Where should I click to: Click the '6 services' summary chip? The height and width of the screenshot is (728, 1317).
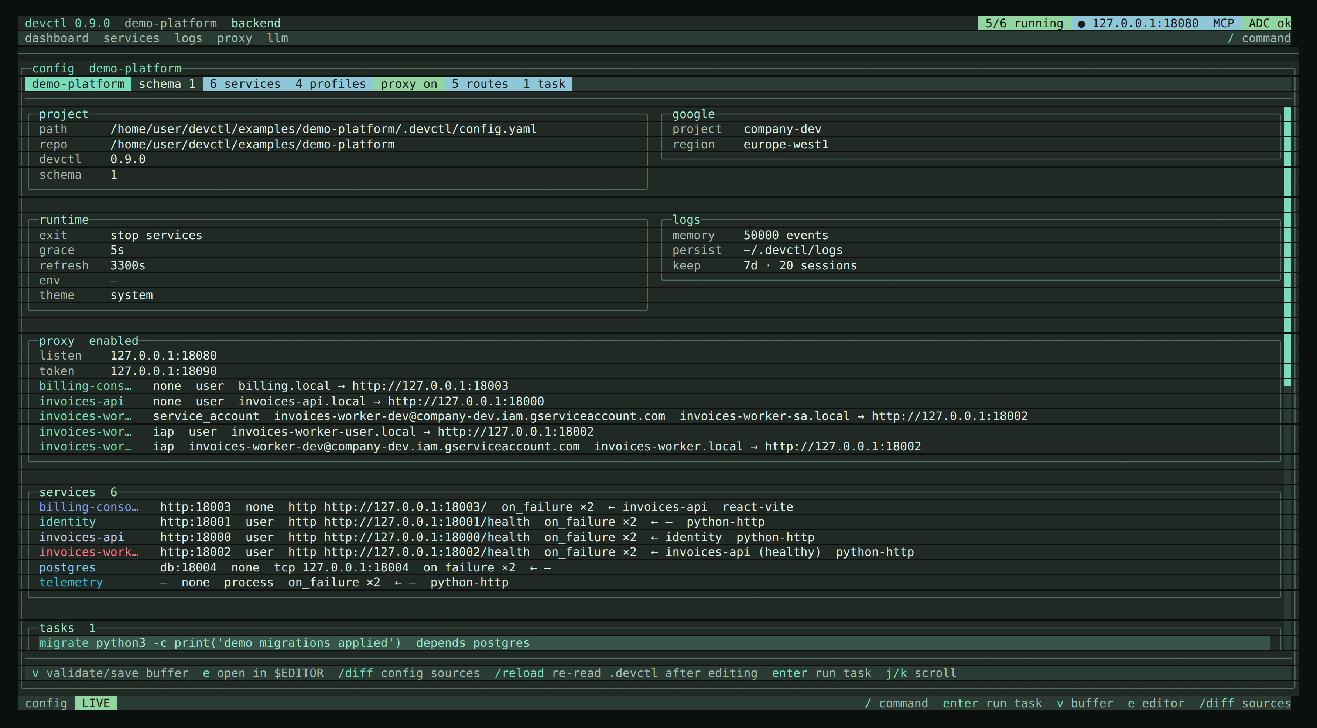[245, 84]
